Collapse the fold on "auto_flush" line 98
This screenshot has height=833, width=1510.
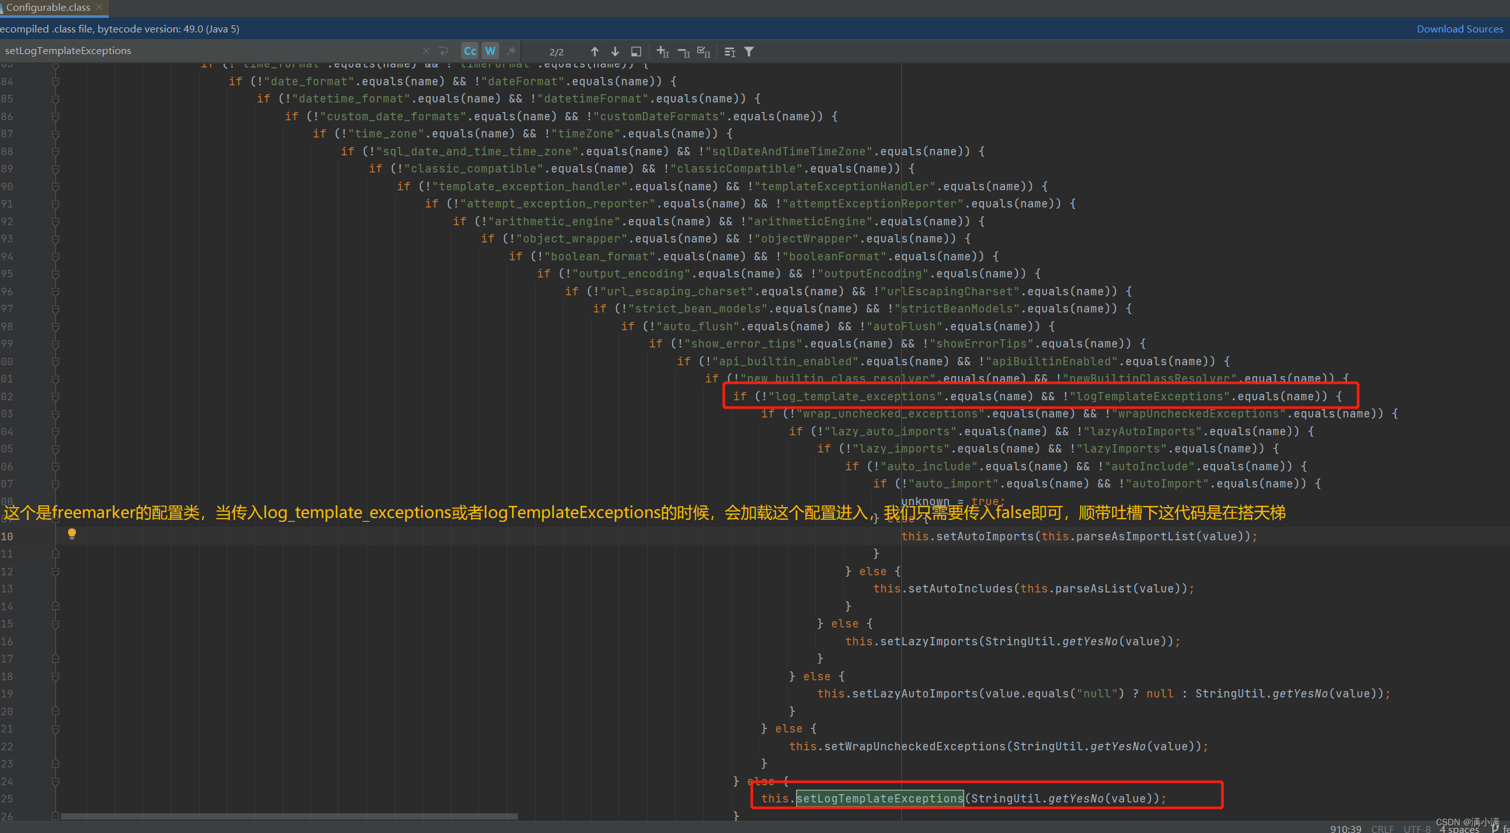tap(55, 326)
